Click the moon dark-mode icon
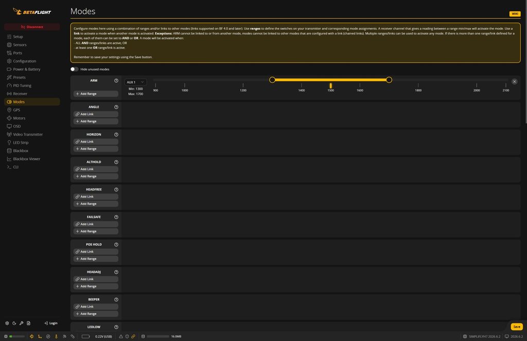Screen dimensions: 527x341 pyautogui.click(x=14, y=323)
